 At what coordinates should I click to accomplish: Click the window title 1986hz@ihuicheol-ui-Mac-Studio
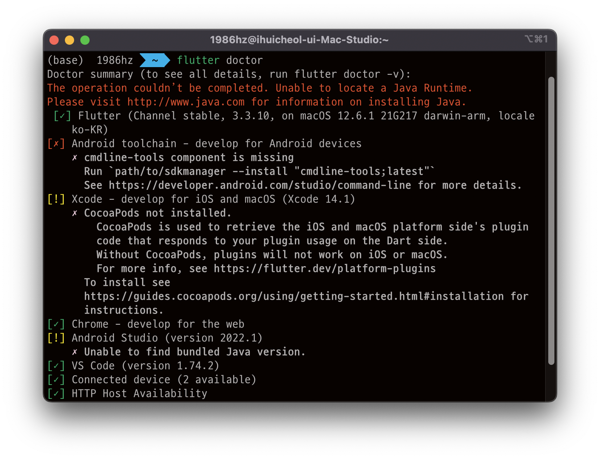[x=299, y=40]
